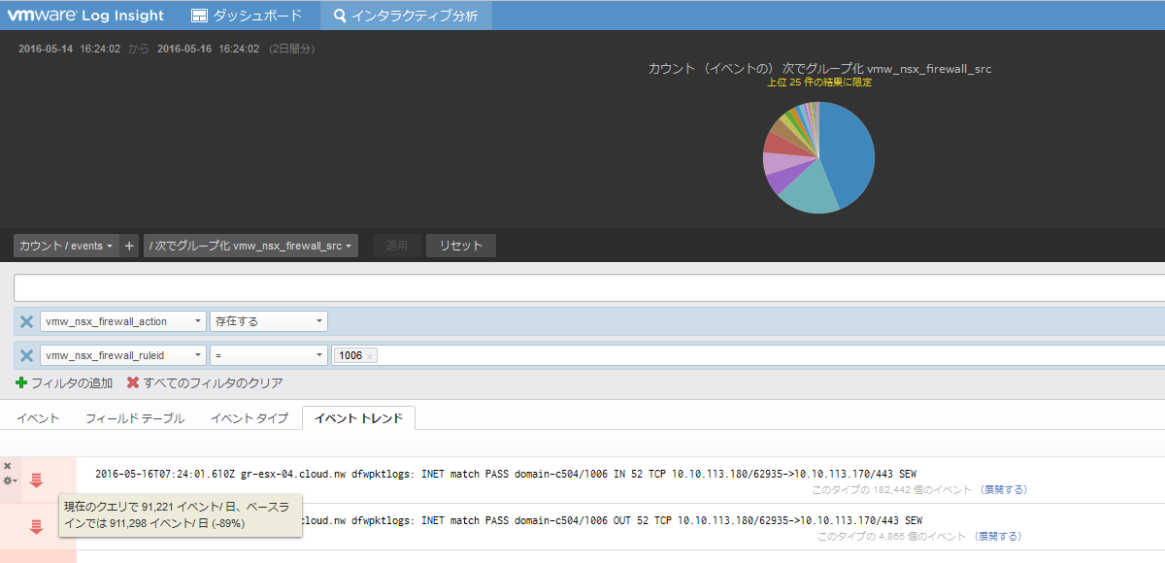1165x563 pixels.
Task: Open the vmw_nsx_firewall_ruleid field dropdown
Action: tap(122, 355)
